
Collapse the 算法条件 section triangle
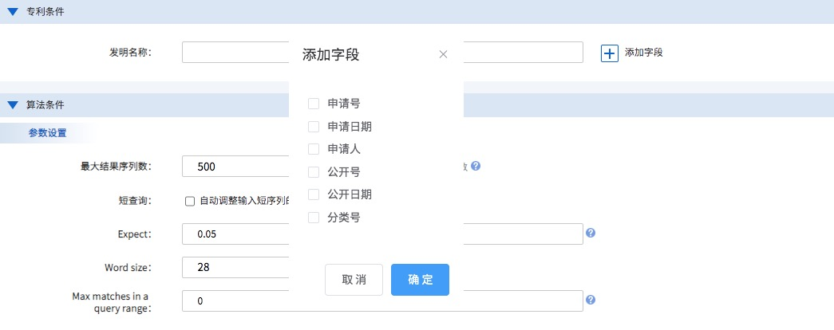[x=13, y=104]
